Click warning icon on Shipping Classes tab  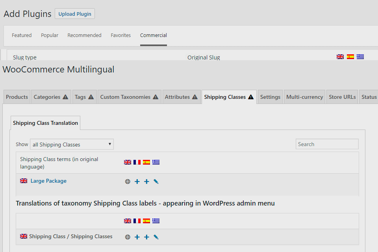tap(251, 97)
